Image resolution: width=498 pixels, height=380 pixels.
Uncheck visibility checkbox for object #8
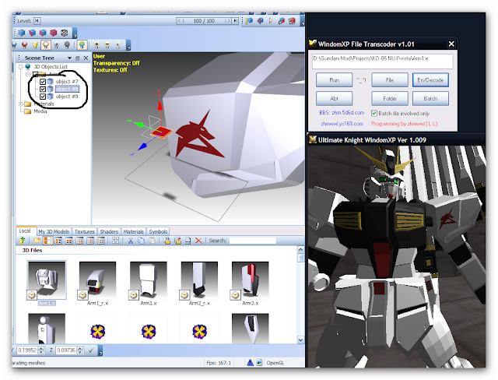pyautogui.click(x=43, y=89)
